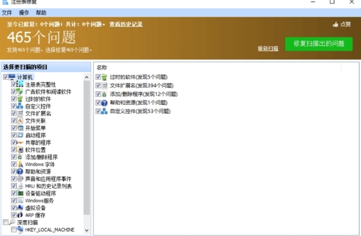Click the ARP 缓存 icon
This screenshot has height=236, width=361.
pyautogui.click(x=20, y=215)
